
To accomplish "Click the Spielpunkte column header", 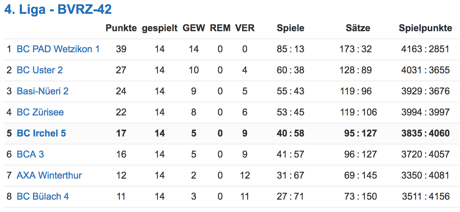I will pyautogui.click(x=426, y=28).
